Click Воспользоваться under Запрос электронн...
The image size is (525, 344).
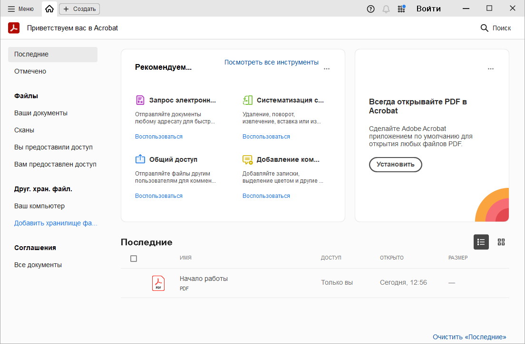point(159,136)
